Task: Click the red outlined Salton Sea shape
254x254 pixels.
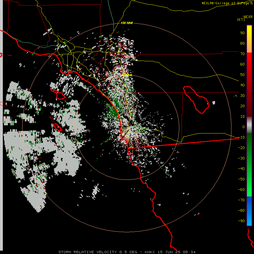Action: (196, 100)
